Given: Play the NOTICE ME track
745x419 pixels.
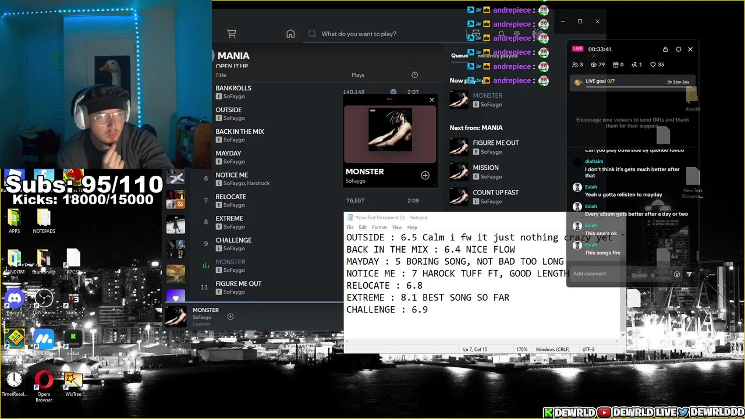Looking at the screenshot, I should pyautogui.click(x=232, y=175).
